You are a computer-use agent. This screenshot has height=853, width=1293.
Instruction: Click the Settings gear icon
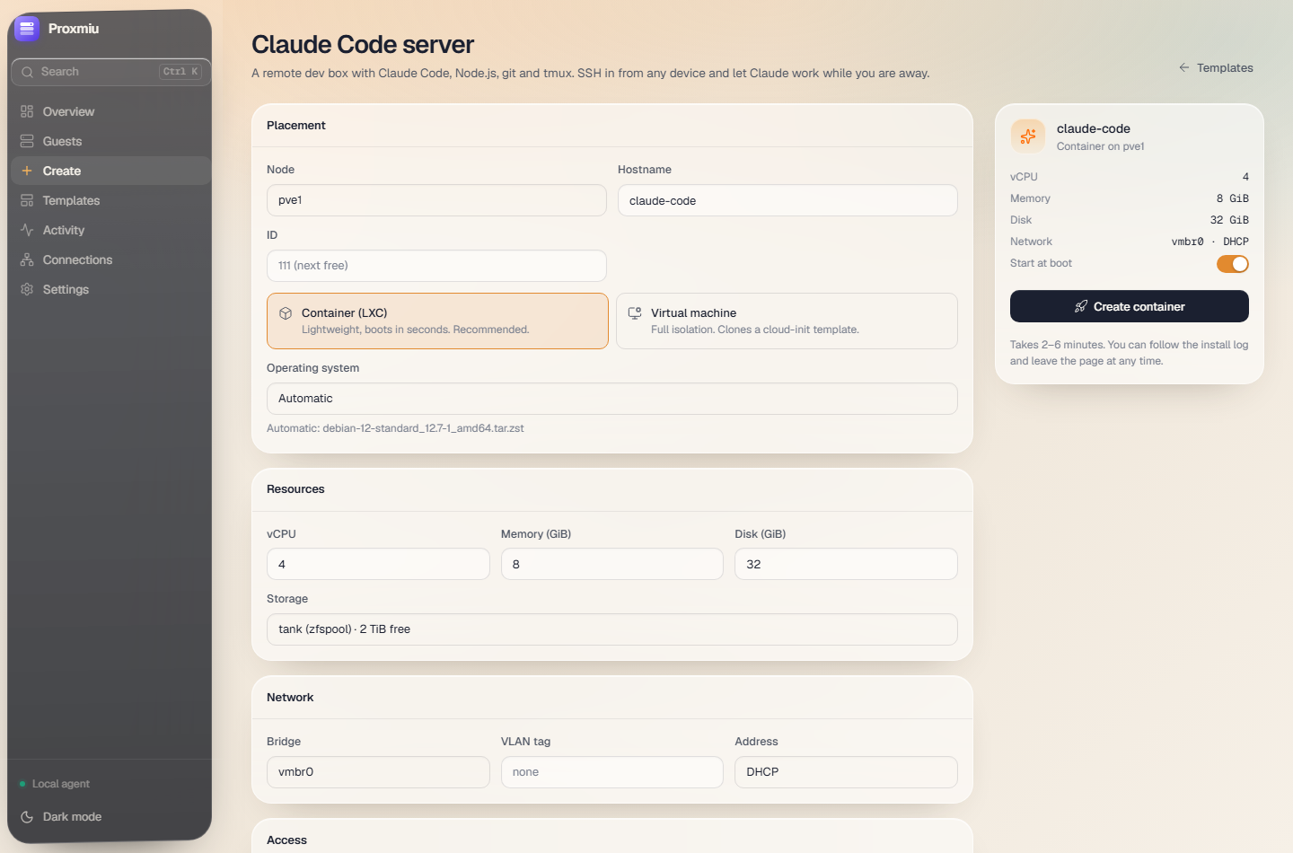point(27,289)
